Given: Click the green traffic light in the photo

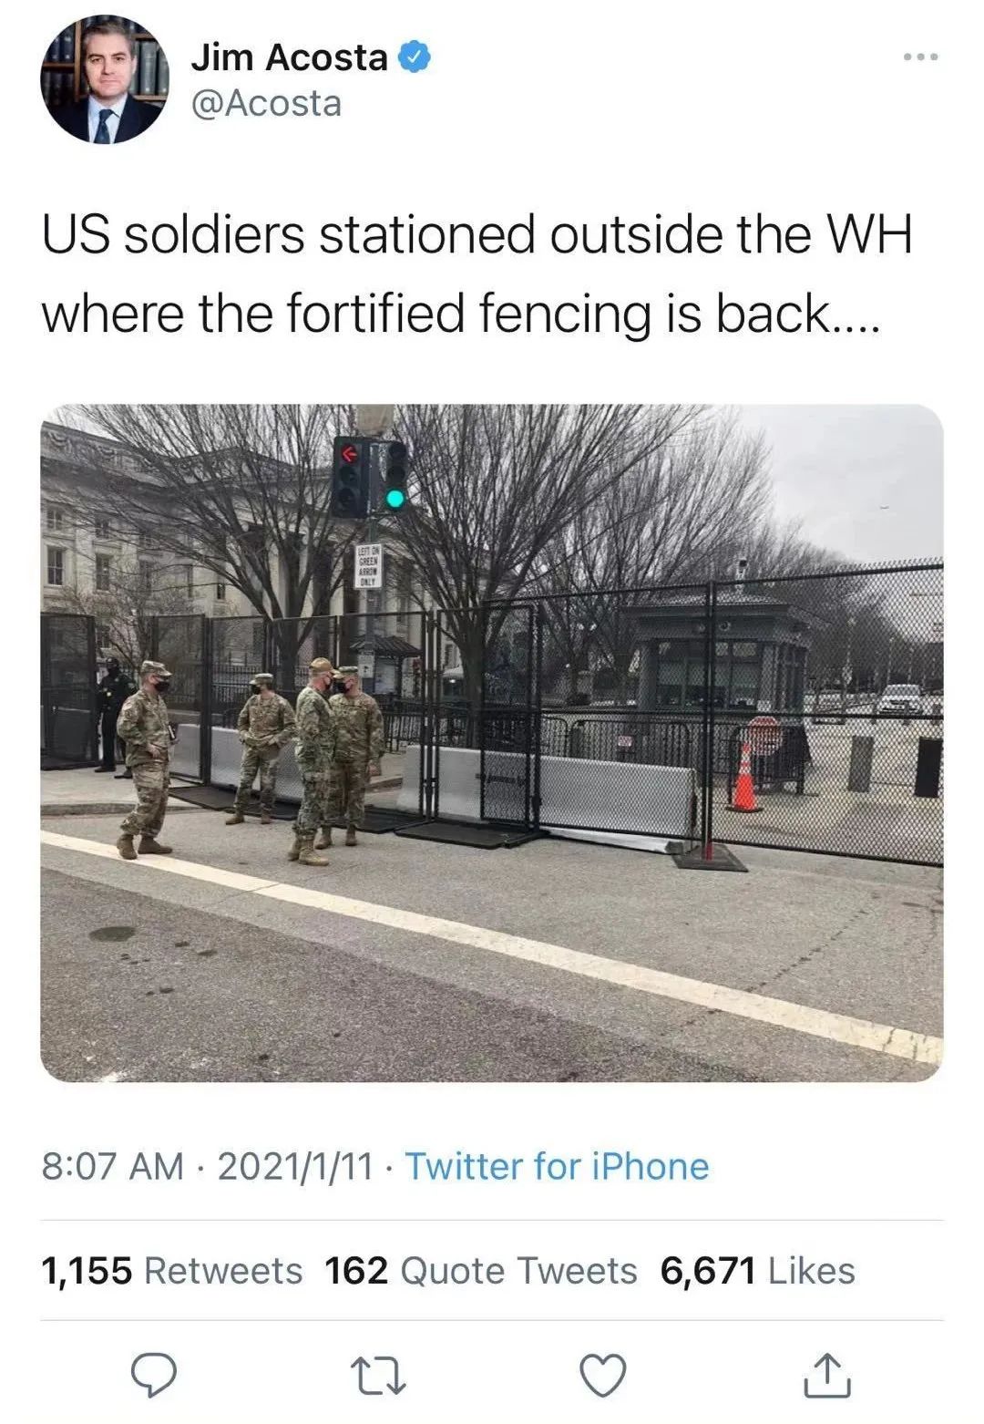Looking at the screenshot, I should tap(395, 498).
